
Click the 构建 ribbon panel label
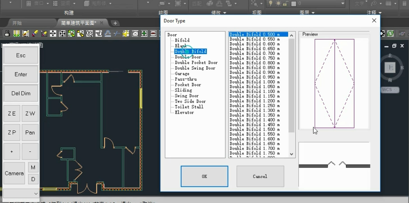[x=69, y=12]
